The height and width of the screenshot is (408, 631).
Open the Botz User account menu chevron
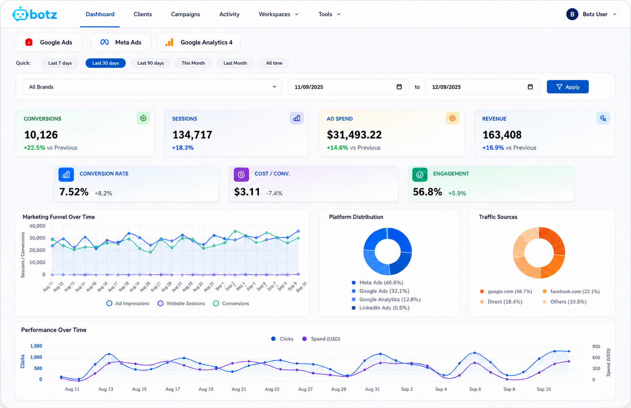point(614,14)
